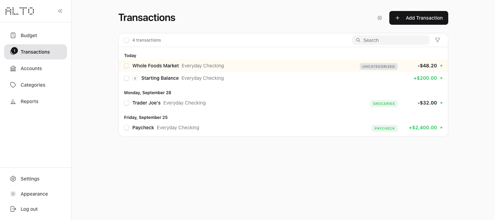
Task: Check the Paycheck transaction
Action: coord(126,128)
